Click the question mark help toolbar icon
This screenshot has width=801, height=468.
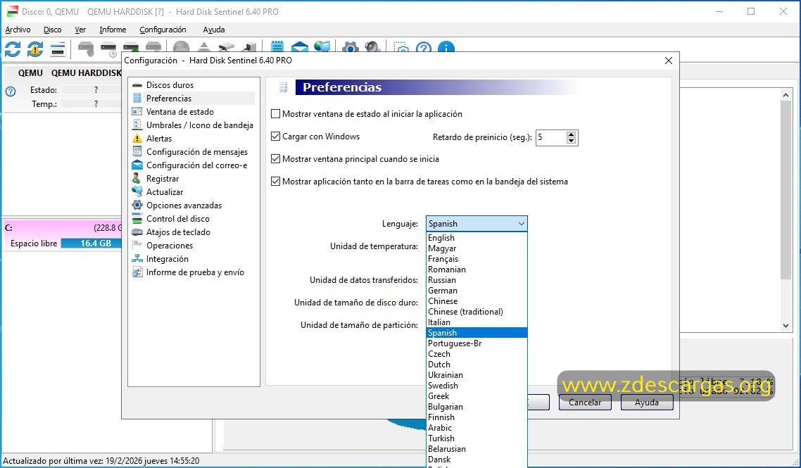[x=424, y=47]
